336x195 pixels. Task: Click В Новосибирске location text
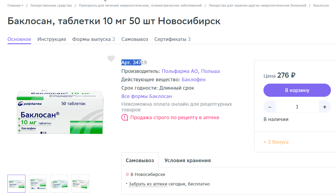coord(148,174)
